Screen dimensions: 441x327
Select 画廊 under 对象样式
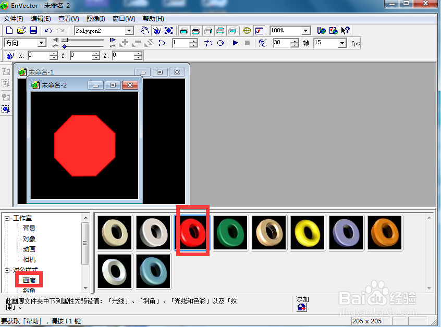29,280
